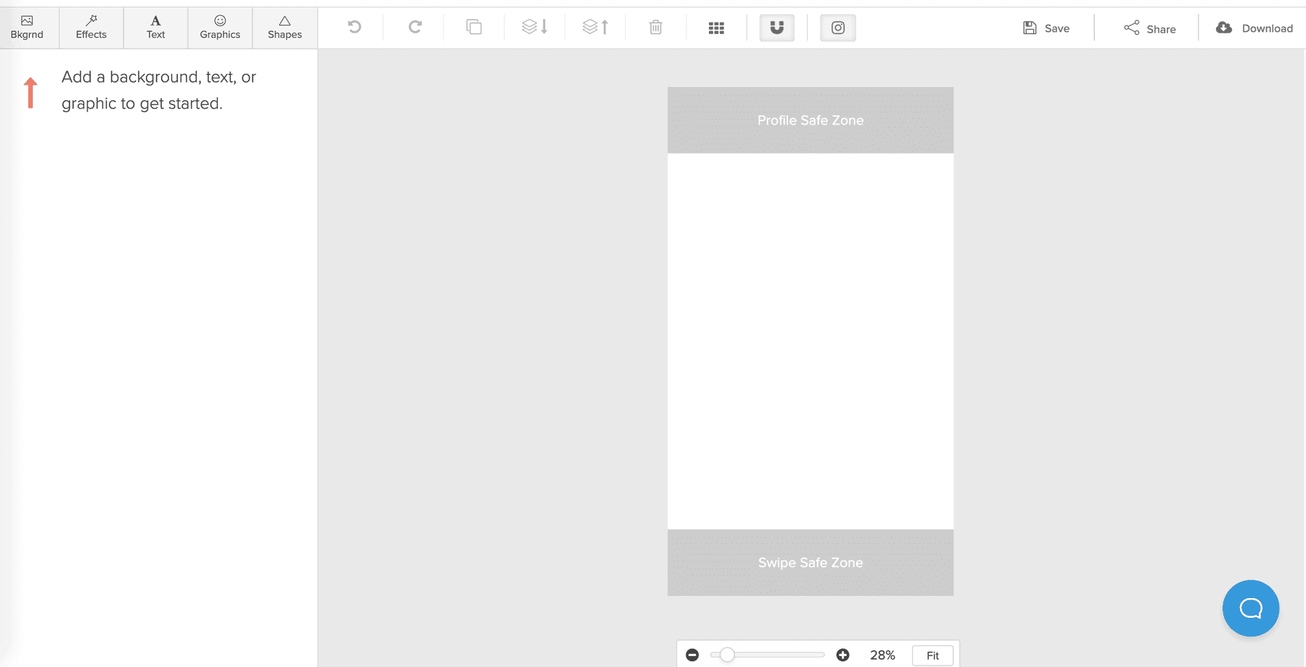The image size is (1306, 667).
Task: Download the finished design
Action: [1253, 28]
